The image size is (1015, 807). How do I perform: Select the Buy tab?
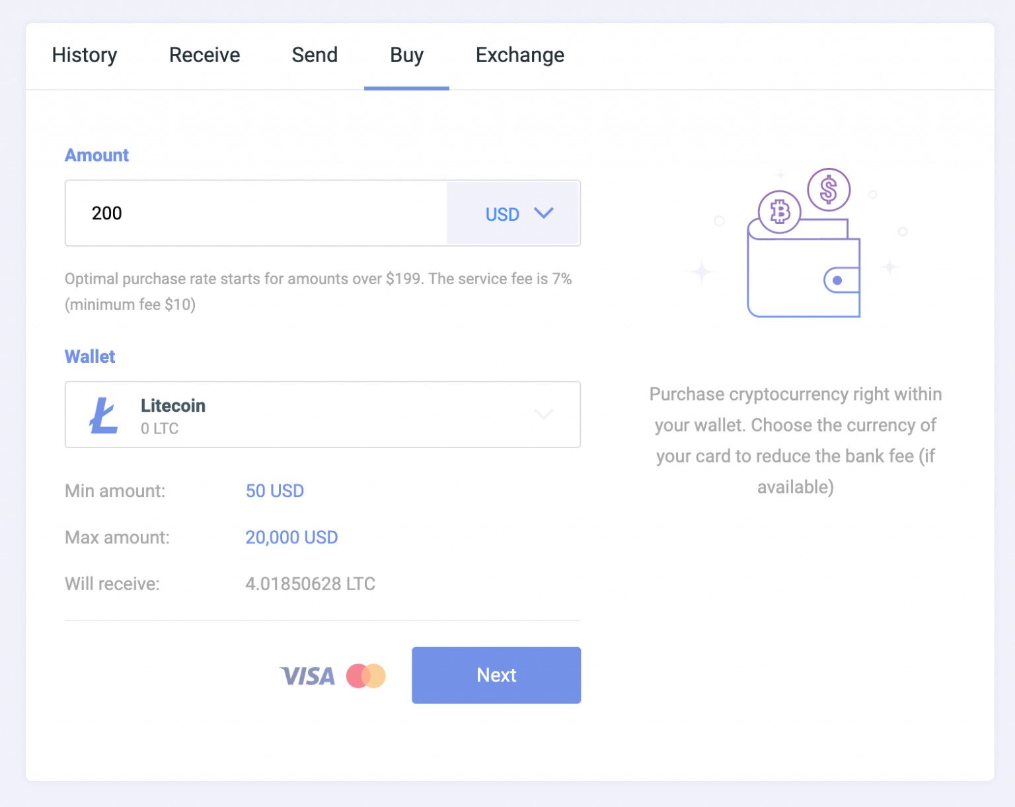(x=406, y=55)
